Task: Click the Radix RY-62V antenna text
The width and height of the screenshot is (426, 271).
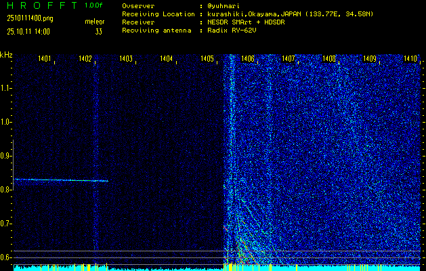Action: point(238,30)
